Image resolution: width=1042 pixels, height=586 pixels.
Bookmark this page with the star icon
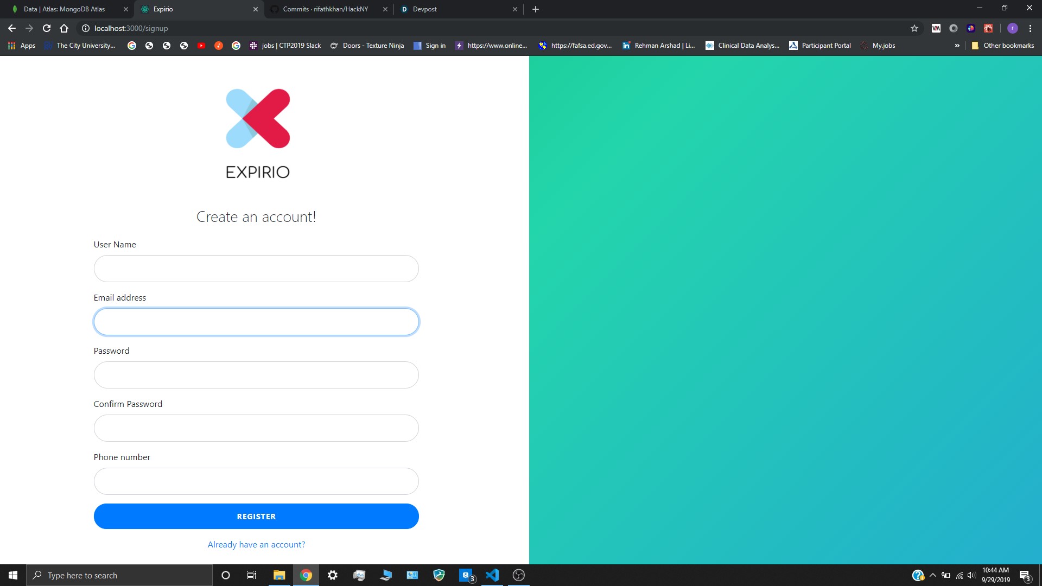click(914, 28)
